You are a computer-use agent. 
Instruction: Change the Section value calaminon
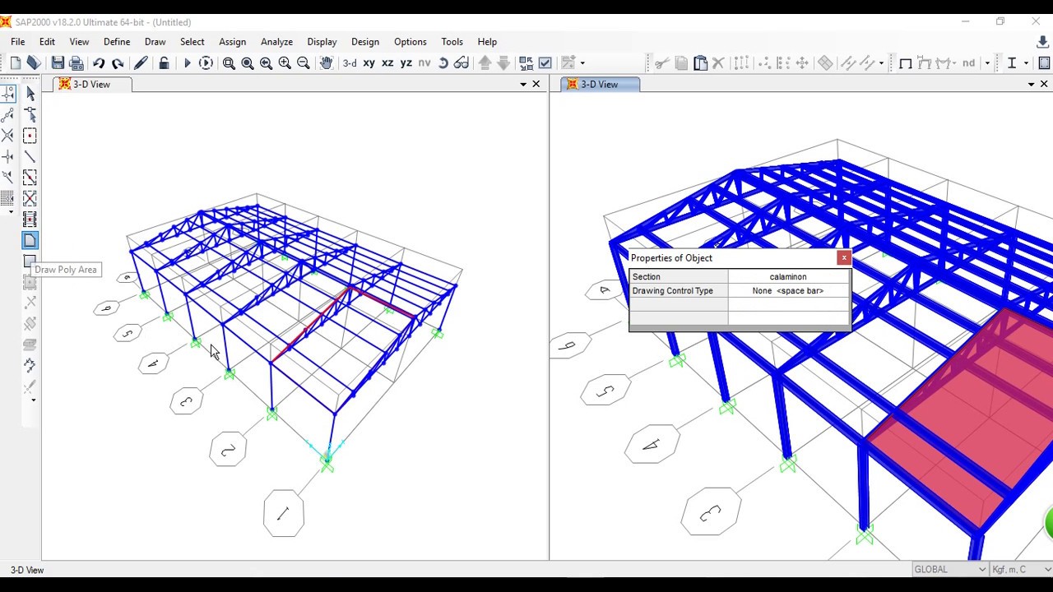click(x=788, y=277)
